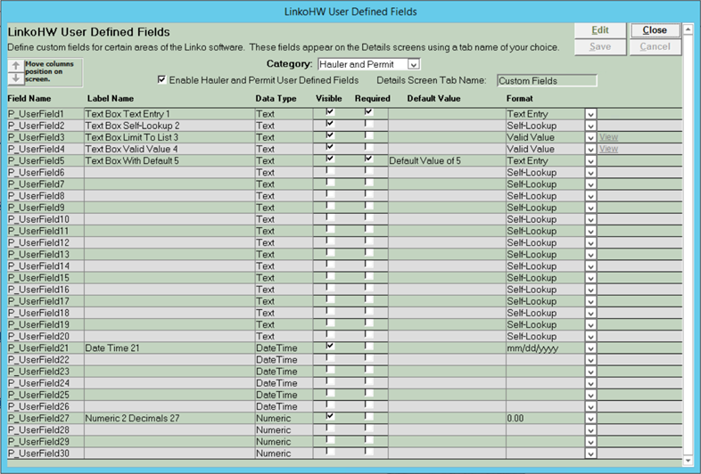701x474 pixels.
Task: Open Format dropdown for P_UserField5
Action: coord(590,161)
